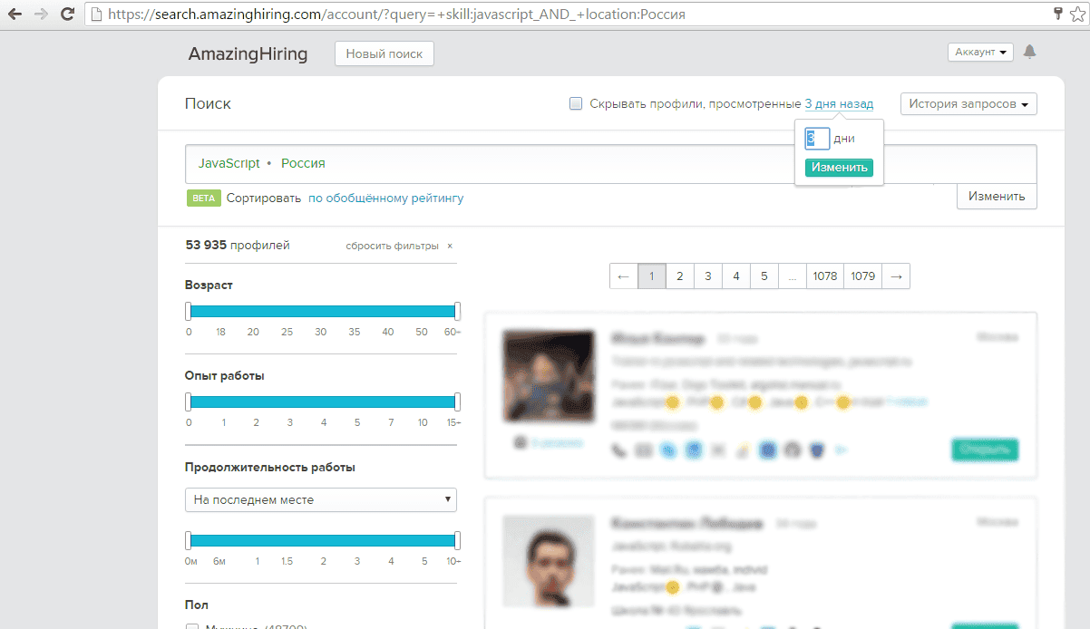Expand the История запросов dropdown
Screen dimensions: 1090x629
pos(968,104)
